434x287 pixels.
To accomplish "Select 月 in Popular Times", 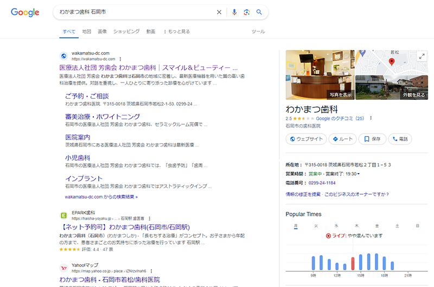I will 296,226.
